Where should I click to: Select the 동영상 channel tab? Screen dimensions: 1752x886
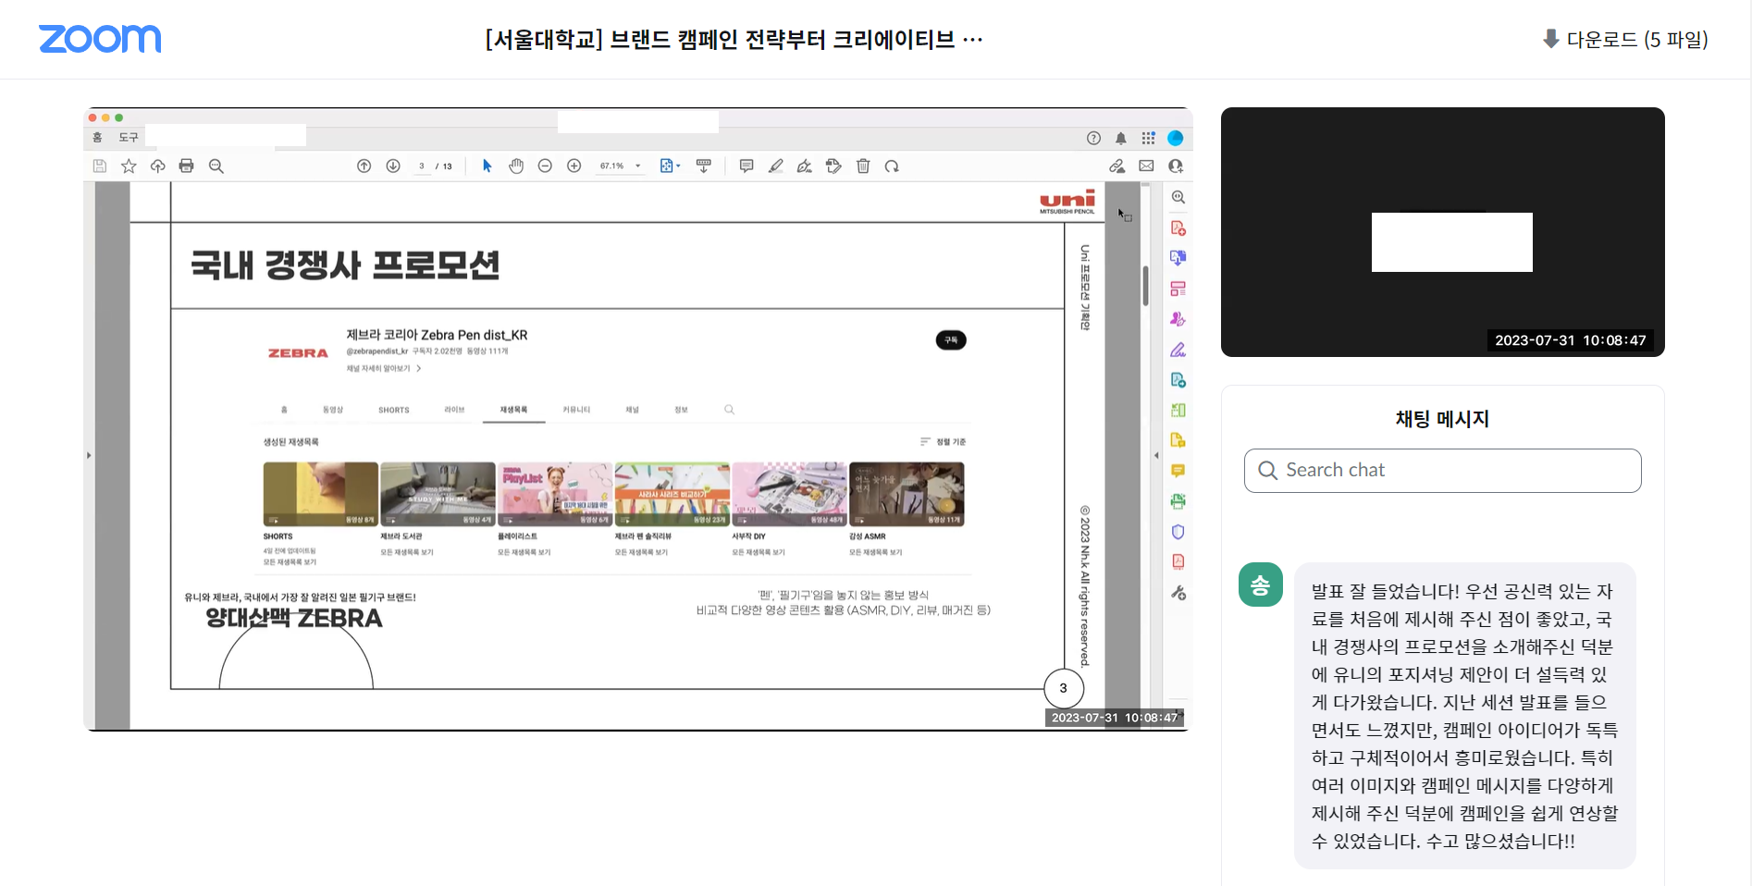333,410
